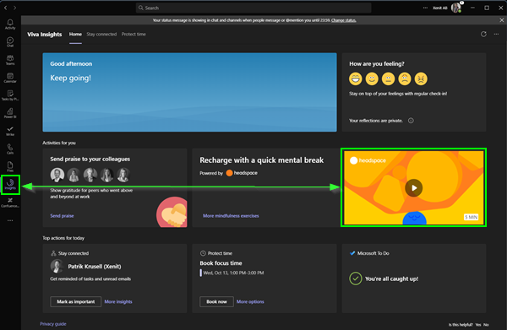The image size is (507, 330).
Task: Click the Wed, Oct 13 time slot text
Action: click(233, 273)
